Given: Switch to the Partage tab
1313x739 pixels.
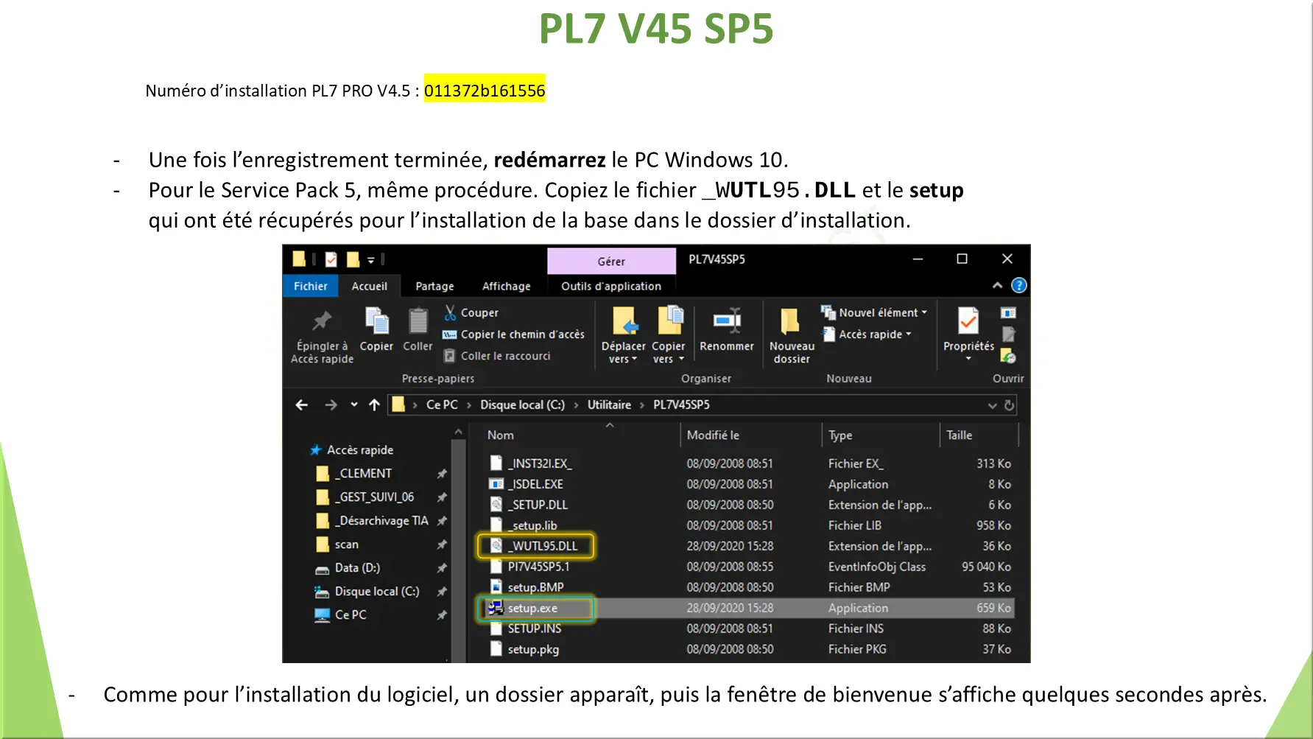Looking at the screenshot, I should click(x=434, y=287).
